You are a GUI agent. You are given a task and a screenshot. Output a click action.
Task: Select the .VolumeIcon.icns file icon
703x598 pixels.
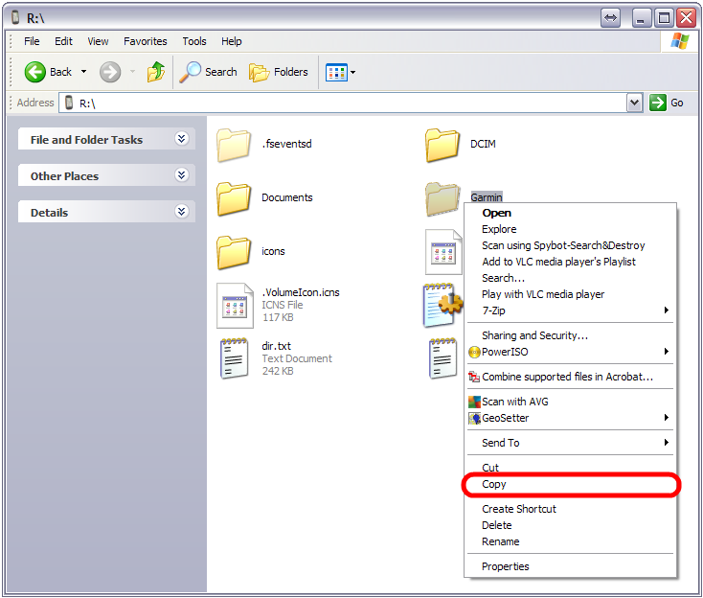tap(235, 306)
